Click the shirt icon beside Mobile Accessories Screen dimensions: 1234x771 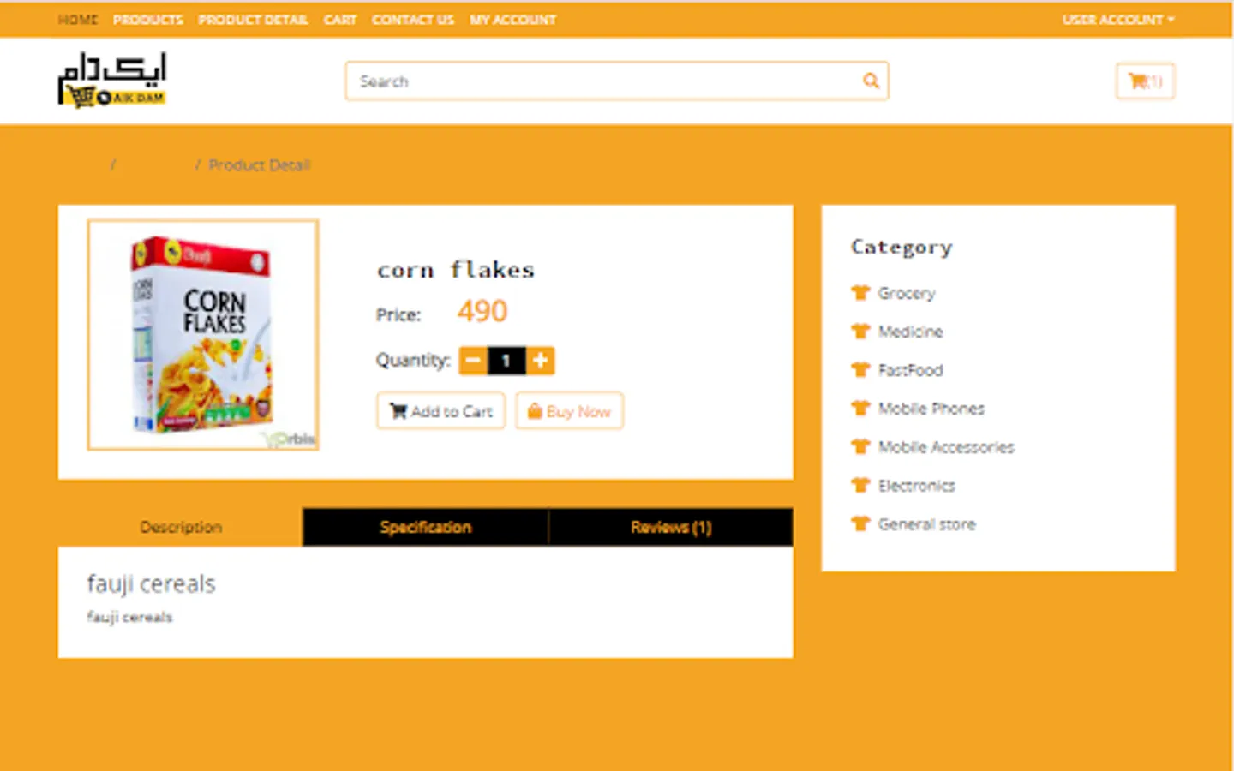pos(860,446)
